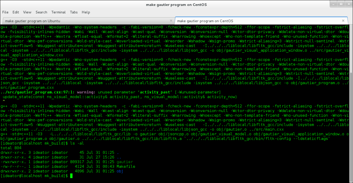Click the '..' parent directory entry
This screenshot has width=353, height=183.
[119, 157]
